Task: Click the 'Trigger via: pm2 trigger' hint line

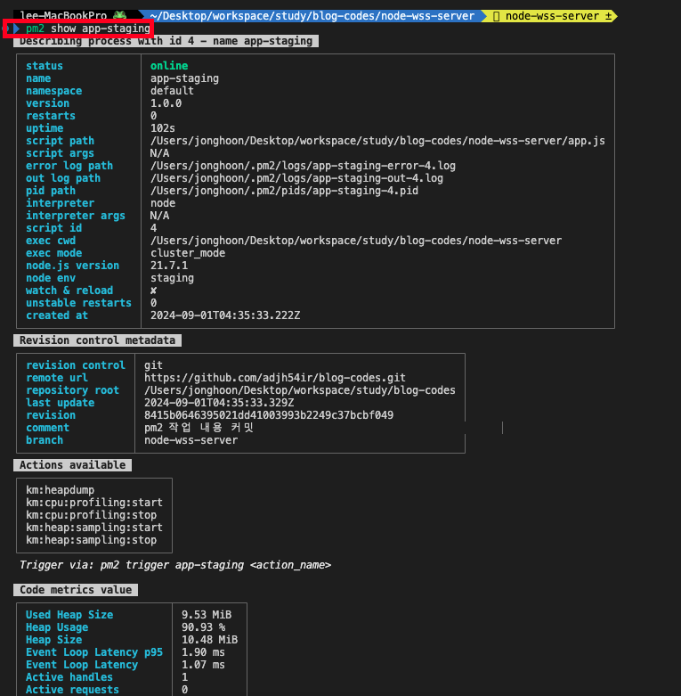Action: 175,565
